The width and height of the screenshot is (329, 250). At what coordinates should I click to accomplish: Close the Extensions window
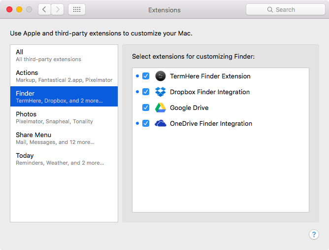click(9, 9)
